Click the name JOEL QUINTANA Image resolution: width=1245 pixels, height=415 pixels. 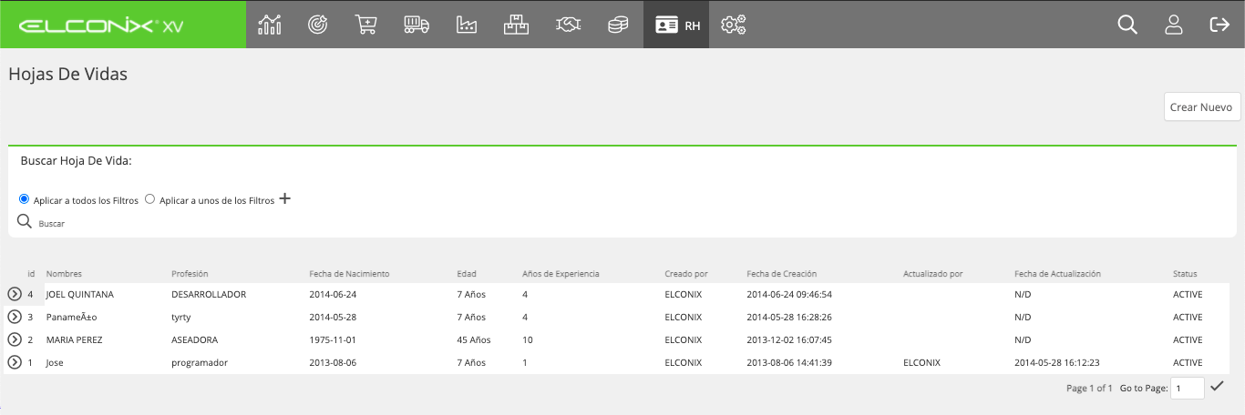click(x=79, y=294)
